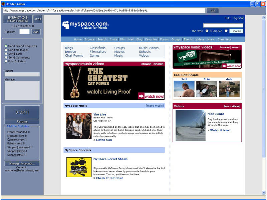Click the Resume button
Image resolution: width=267 pixels, height=200 pixels.
(22, 121)
